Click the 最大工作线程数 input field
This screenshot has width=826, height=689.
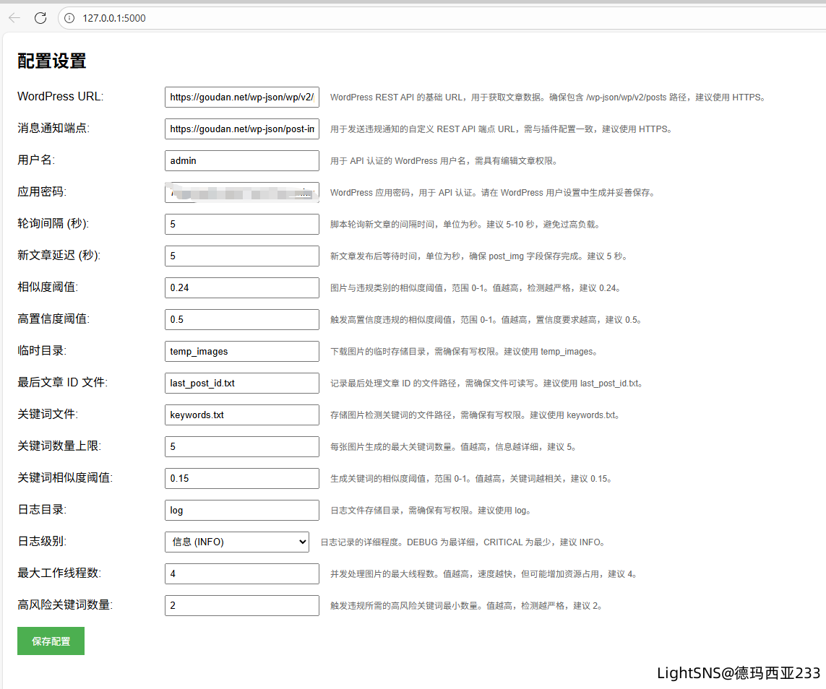(x=242, y=573)
